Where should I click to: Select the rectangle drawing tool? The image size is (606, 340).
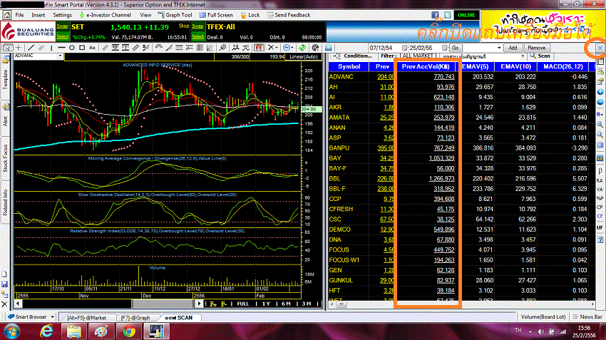[82, 48]
